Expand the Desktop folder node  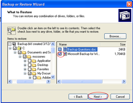tap(25, 65)
